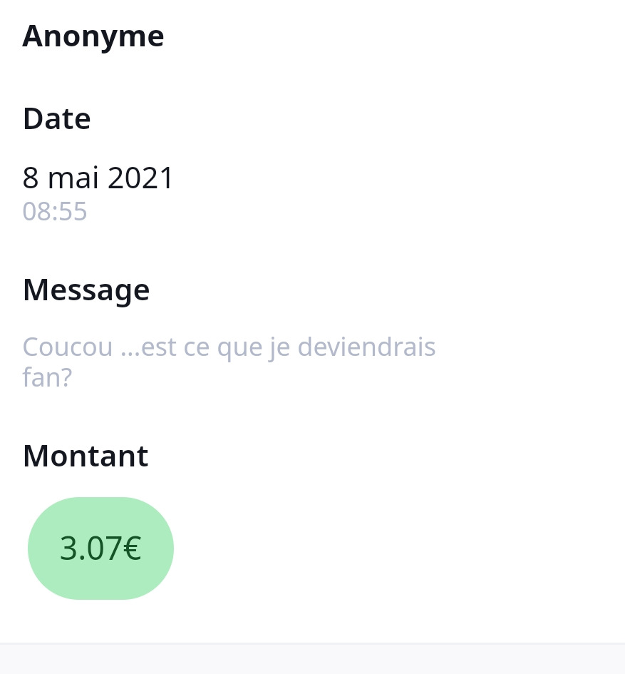Click the "Message" section label
The width and height of the screenshot is (625, 674).
click(x=86, y=290)
